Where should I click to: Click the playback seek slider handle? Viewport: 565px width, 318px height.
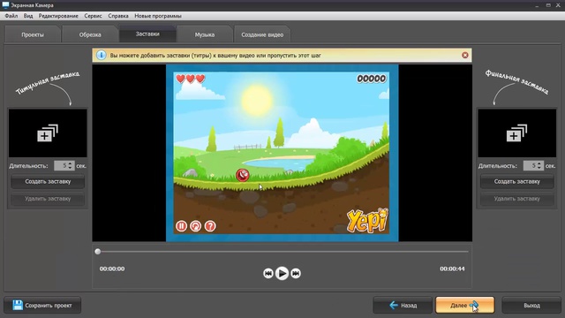click(98, 252)
